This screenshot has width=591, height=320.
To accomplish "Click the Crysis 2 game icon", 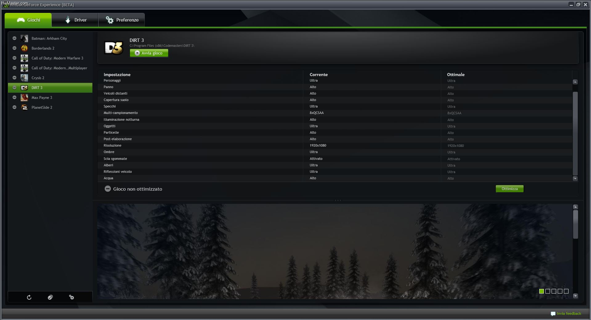I will tap(24, 78).
